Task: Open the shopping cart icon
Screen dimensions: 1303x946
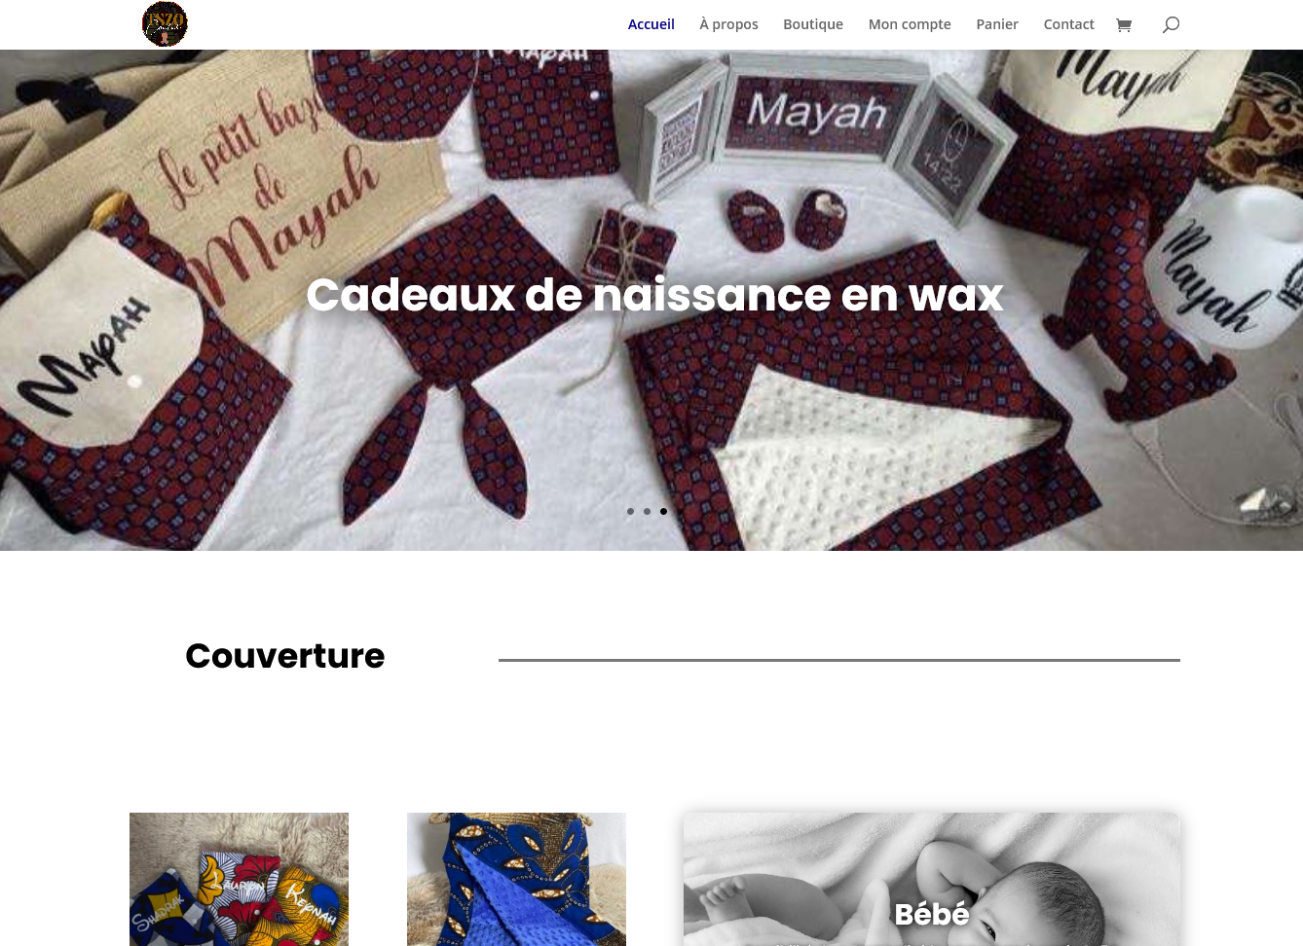Action: 1124,25
